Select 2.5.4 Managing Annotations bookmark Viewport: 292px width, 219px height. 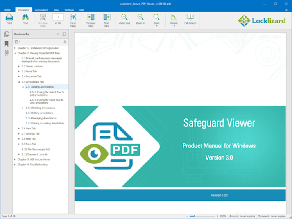coord(41,118)
